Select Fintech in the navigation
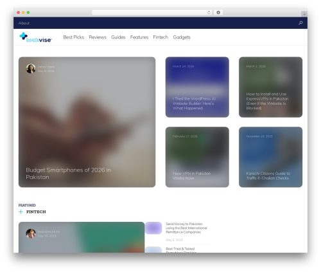The width and height of the screenshot is (321, 272). (x=160, y=37)
